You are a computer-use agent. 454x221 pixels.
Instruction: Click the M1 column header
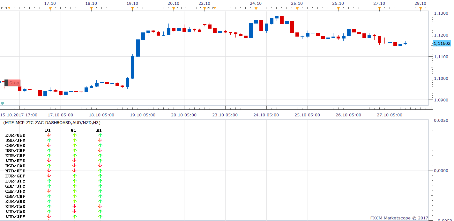99,130
